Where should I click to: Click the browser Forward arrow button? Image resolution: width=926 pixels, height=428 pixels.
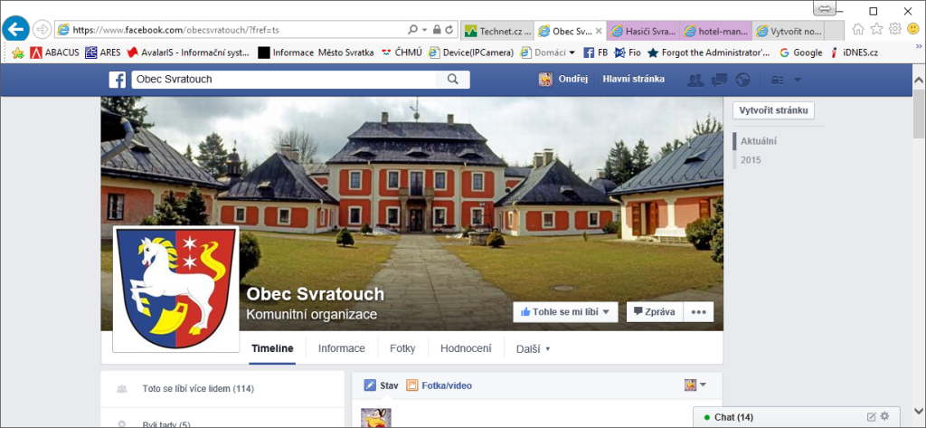tap(42, 29)
